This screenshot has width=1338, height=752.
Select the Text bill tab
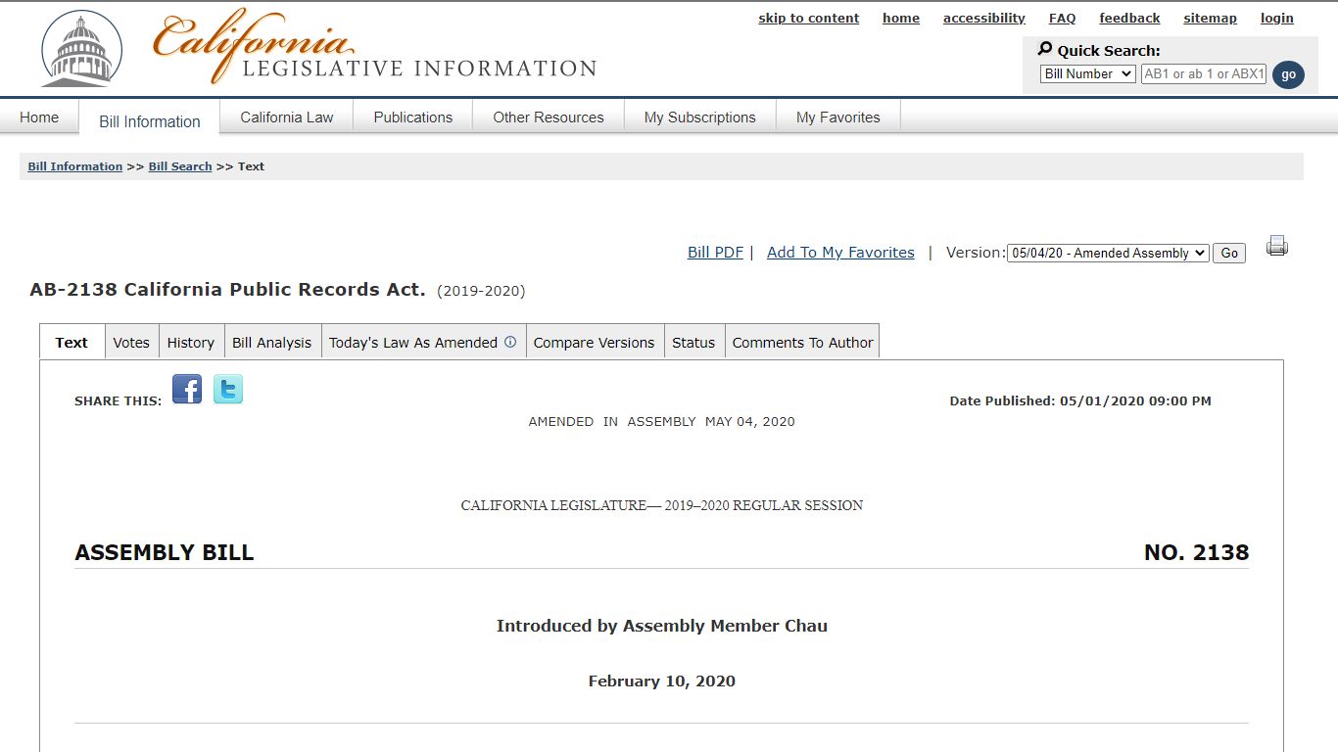(72, 342)
